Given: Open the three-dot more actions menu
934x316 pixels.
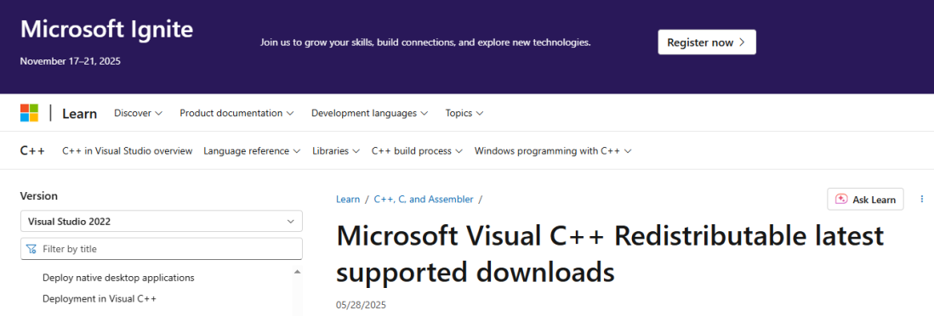Looking at the screenshot, I should (922, 199).
